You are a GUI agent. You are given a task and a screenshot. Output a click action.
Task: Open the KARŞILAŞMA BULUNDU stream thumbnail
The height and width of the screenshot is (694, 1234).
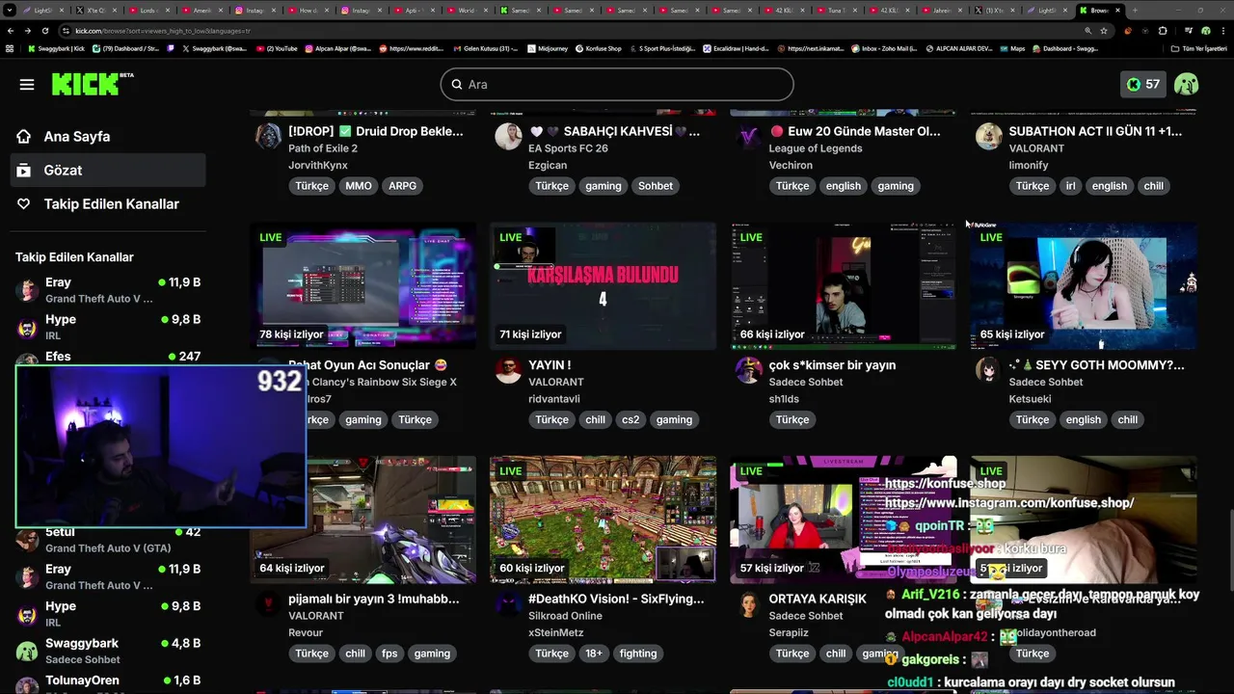click(x=603, y=286)
